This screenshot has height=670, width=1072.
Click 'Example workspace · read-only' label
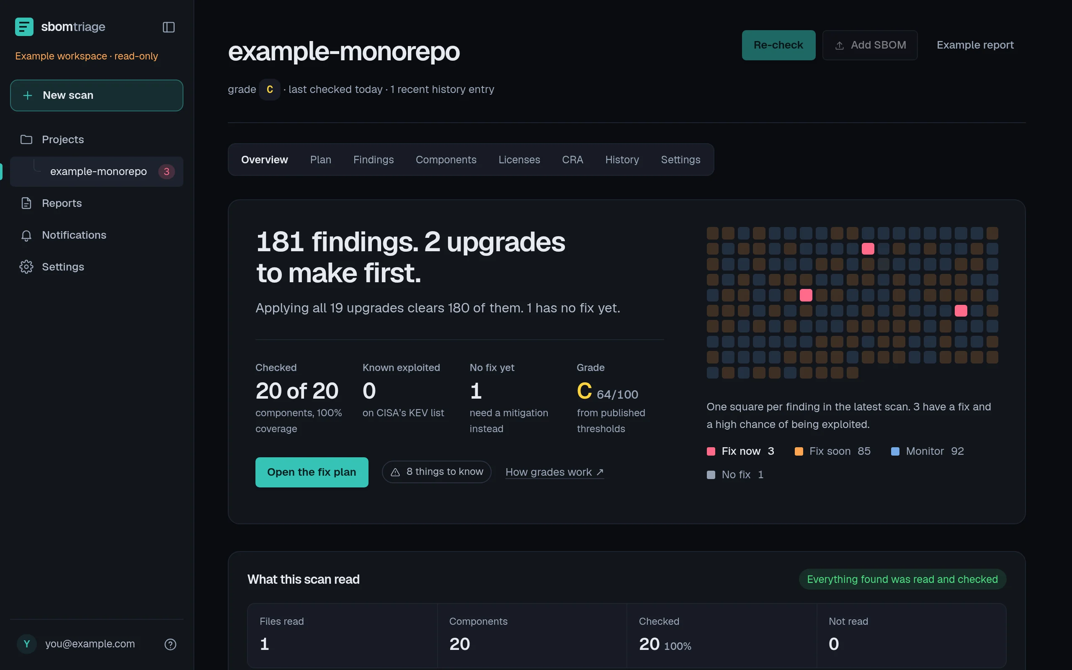(x=86, y=56)
